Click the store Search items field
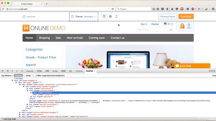This screenshot has width=216, height=121. pyautogui.click(x=153, y=30)
